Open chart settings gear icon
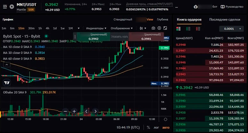Screen dimensions: 248x133 [x=160, y=28]
